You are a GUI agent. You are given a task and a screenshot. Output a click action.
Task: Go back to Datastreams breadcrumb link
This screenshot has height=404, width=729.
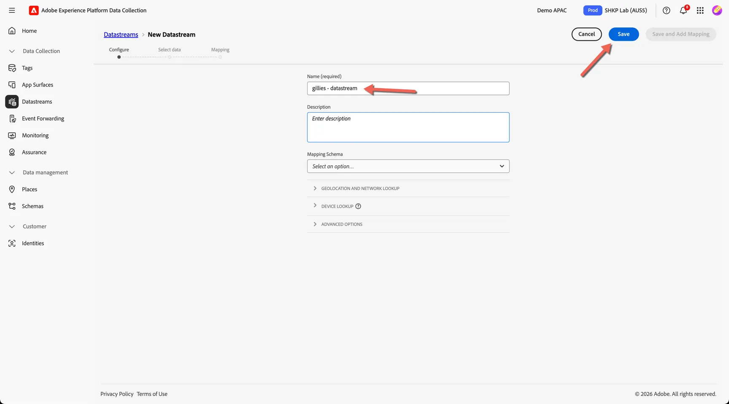click(121, 35)
